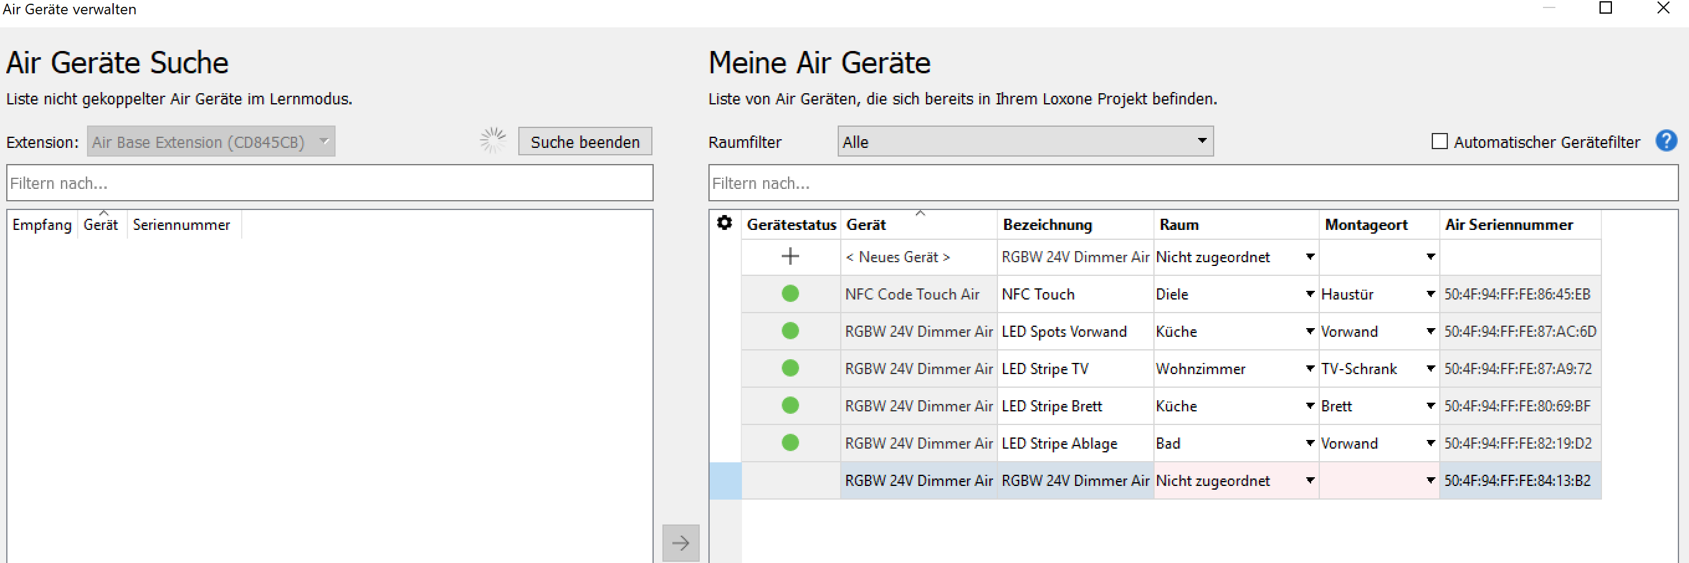The image size is (1689, 563).
Task: Select LED Spots Vorwand cell
Action: (1075, 332)
